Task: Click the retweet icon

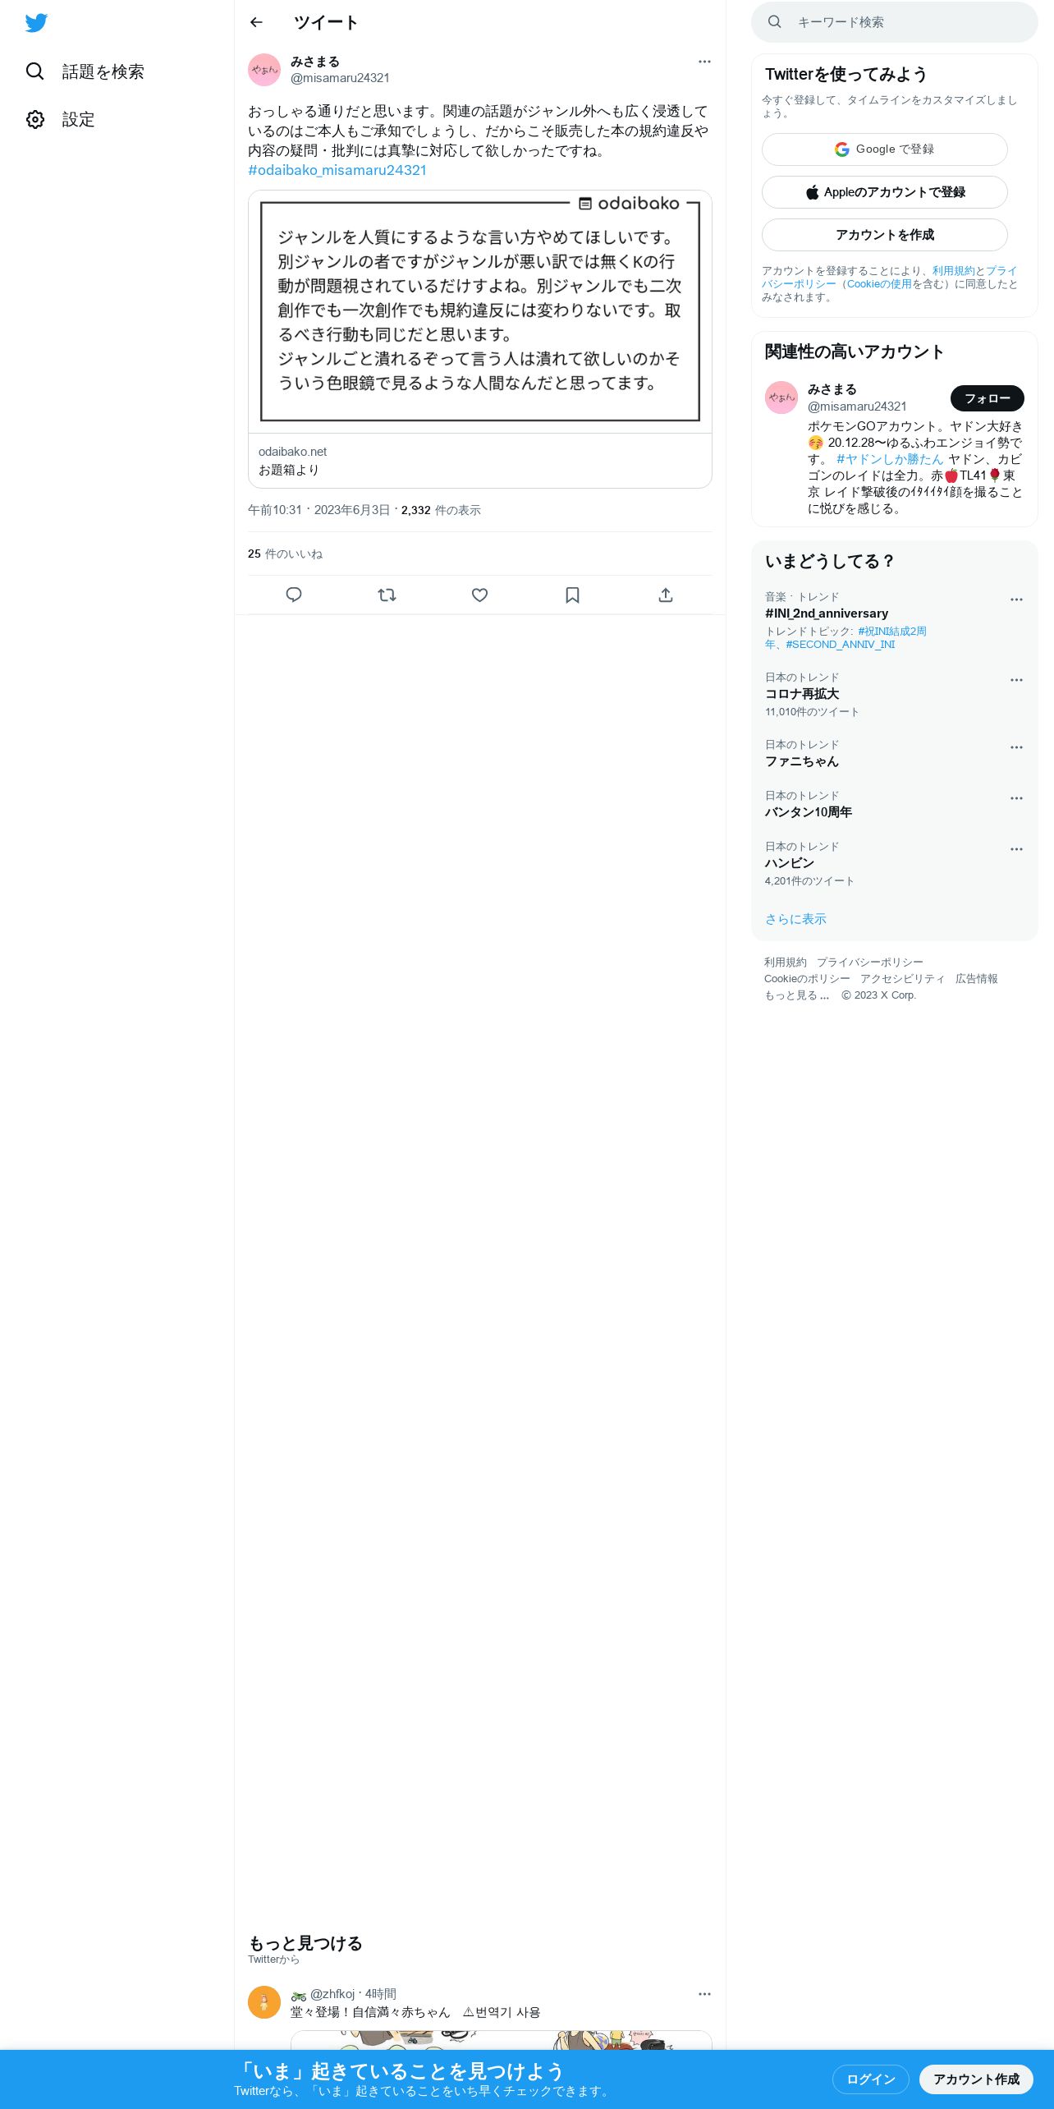Action: click(387, 595)
